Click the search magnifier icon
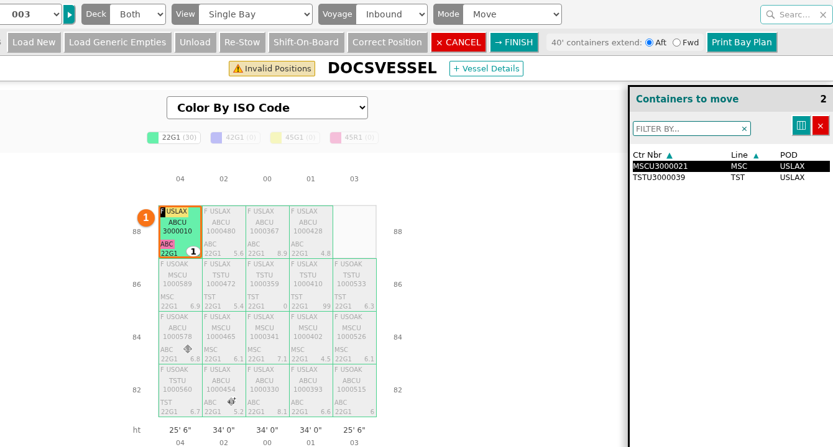This screenshot has height=447, width=833. coord(771,14)
